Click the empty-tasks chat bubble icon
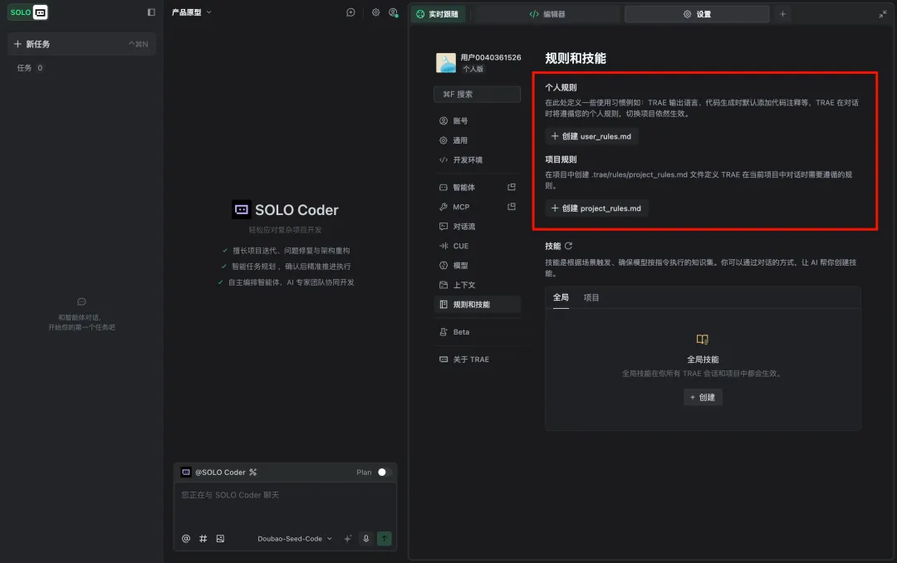The width and height of the screenshot is (897, 563). tap(81, 301)
